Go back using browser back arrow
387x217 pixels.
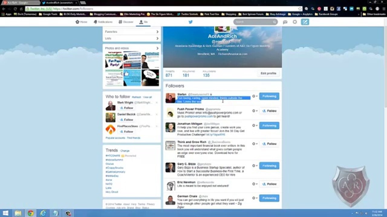pos(4,9)
